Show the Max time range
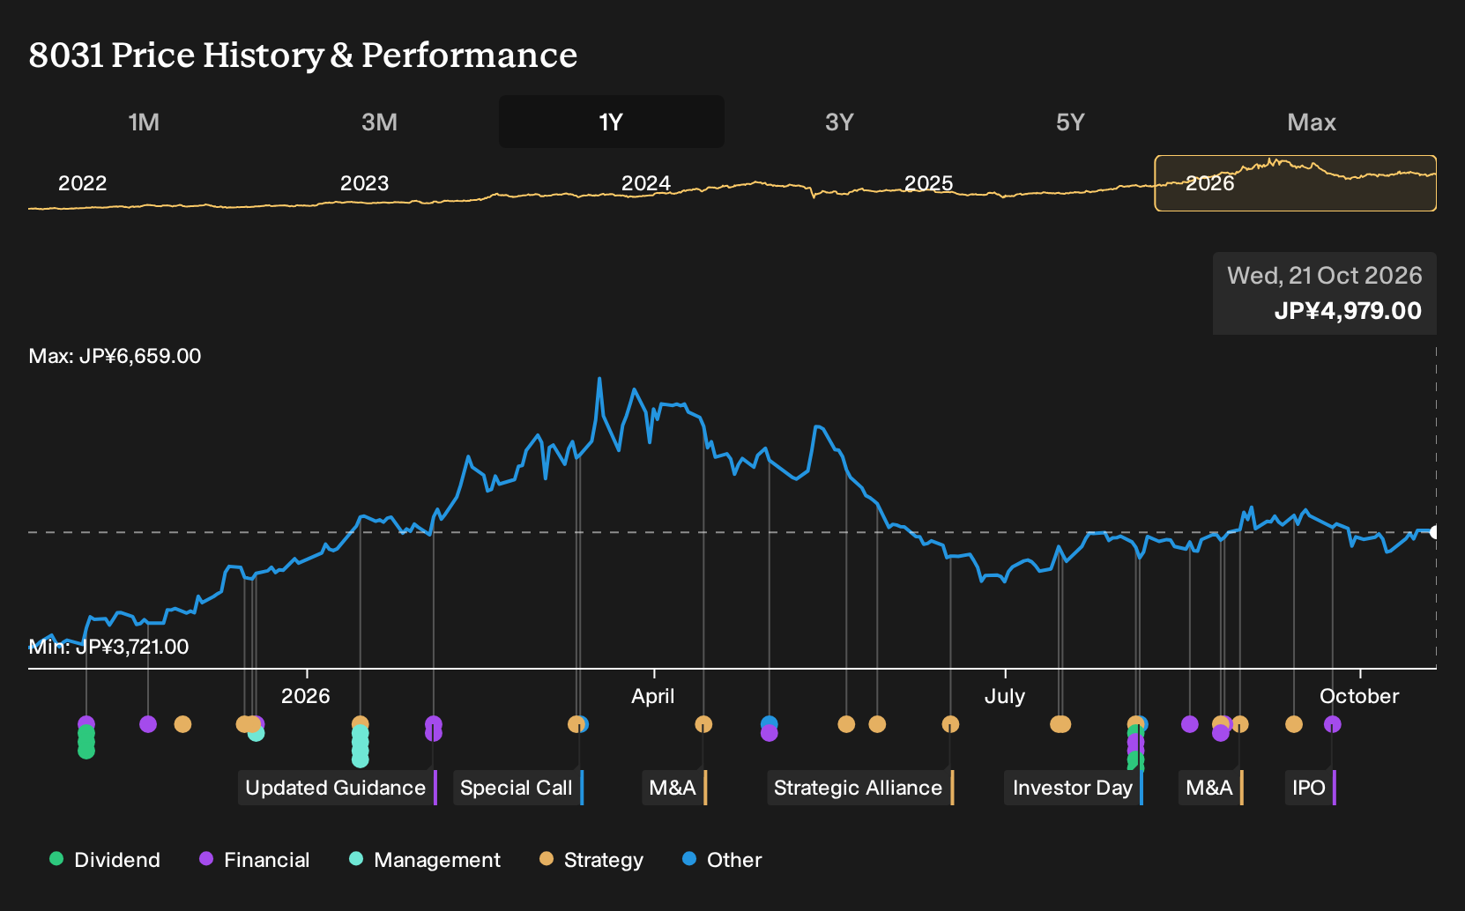1465x911 pixels. (x=1312, y=122)
